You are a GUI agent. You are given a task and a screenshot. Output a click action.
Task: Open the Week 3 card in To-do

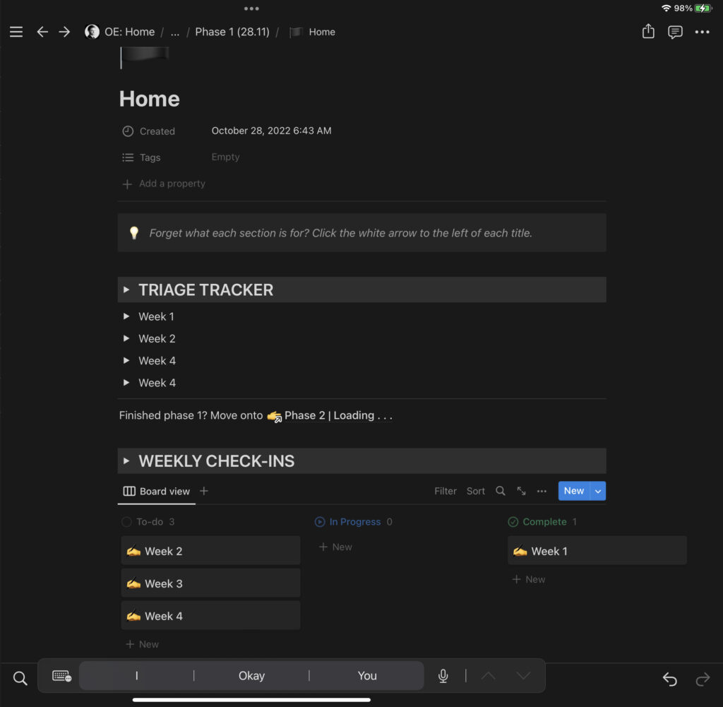tap(210, 583)
